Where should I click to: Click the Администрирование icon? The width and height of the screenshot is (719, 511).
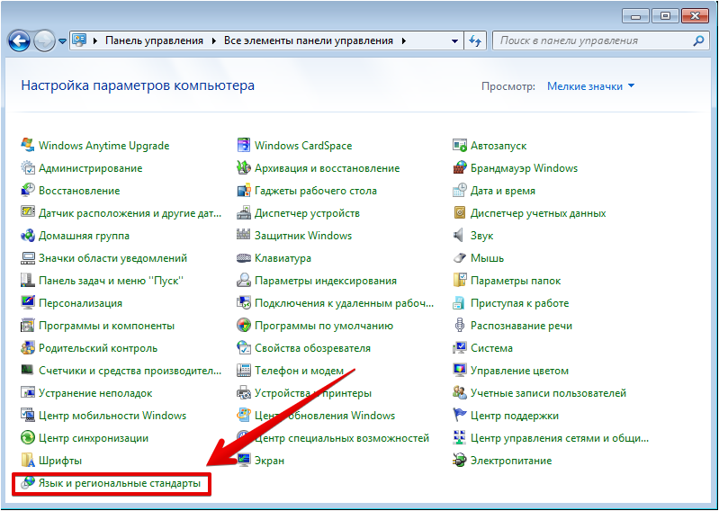tap(28, 167)
